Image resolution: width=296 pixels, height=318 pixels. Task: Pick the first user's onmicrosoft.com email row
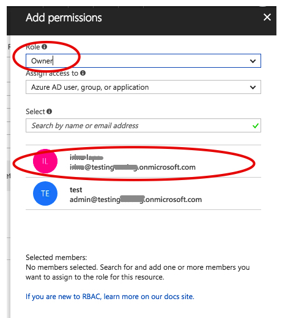click(133, 167)
